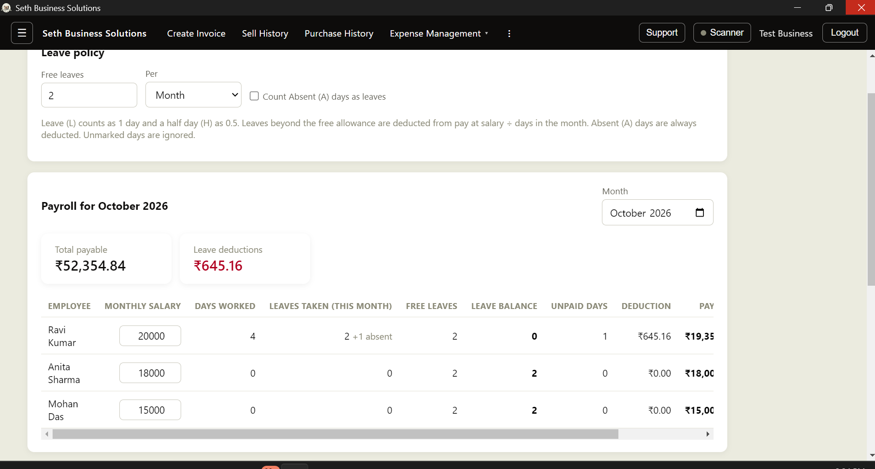875x469 pixels.
Task: Click the page scrollbar up arrow
Action: (871, 56)
